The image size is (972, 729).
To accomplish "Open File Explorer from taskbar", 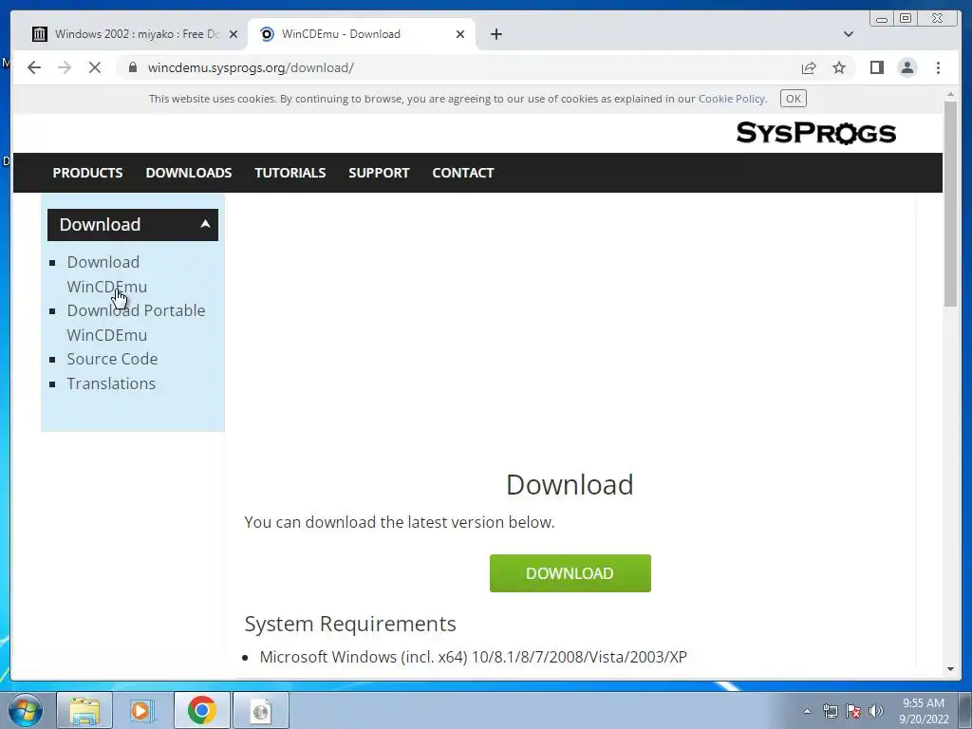I will pyautogui.click(x=84, y=710).
